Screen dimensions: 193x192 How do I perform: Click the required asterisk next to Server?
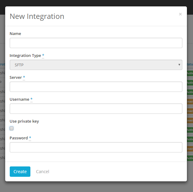tap(24, 77)
